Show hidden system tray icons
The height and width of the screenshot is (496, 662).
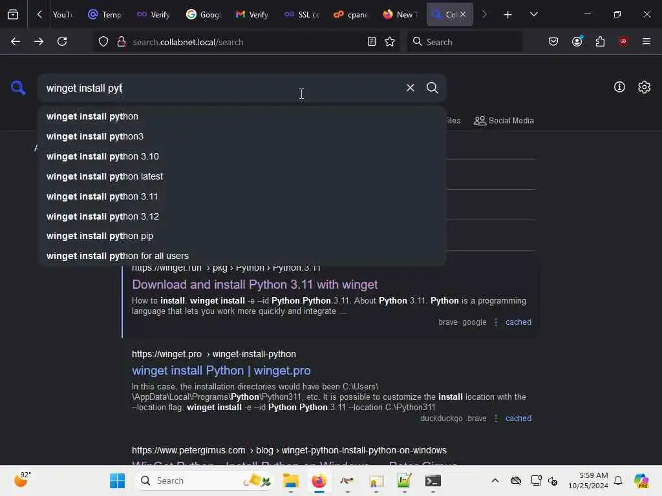tap(495, 480)
